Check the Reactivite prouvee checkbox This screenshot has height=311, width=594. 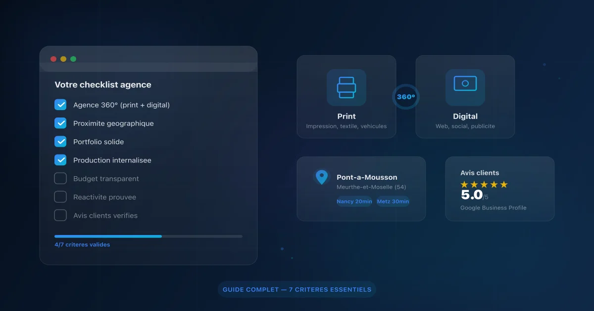[60, 197]
